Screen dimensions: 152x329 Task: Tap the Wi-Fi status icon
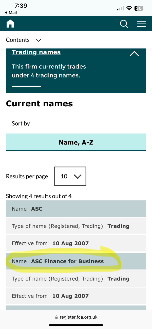point(129,8)
